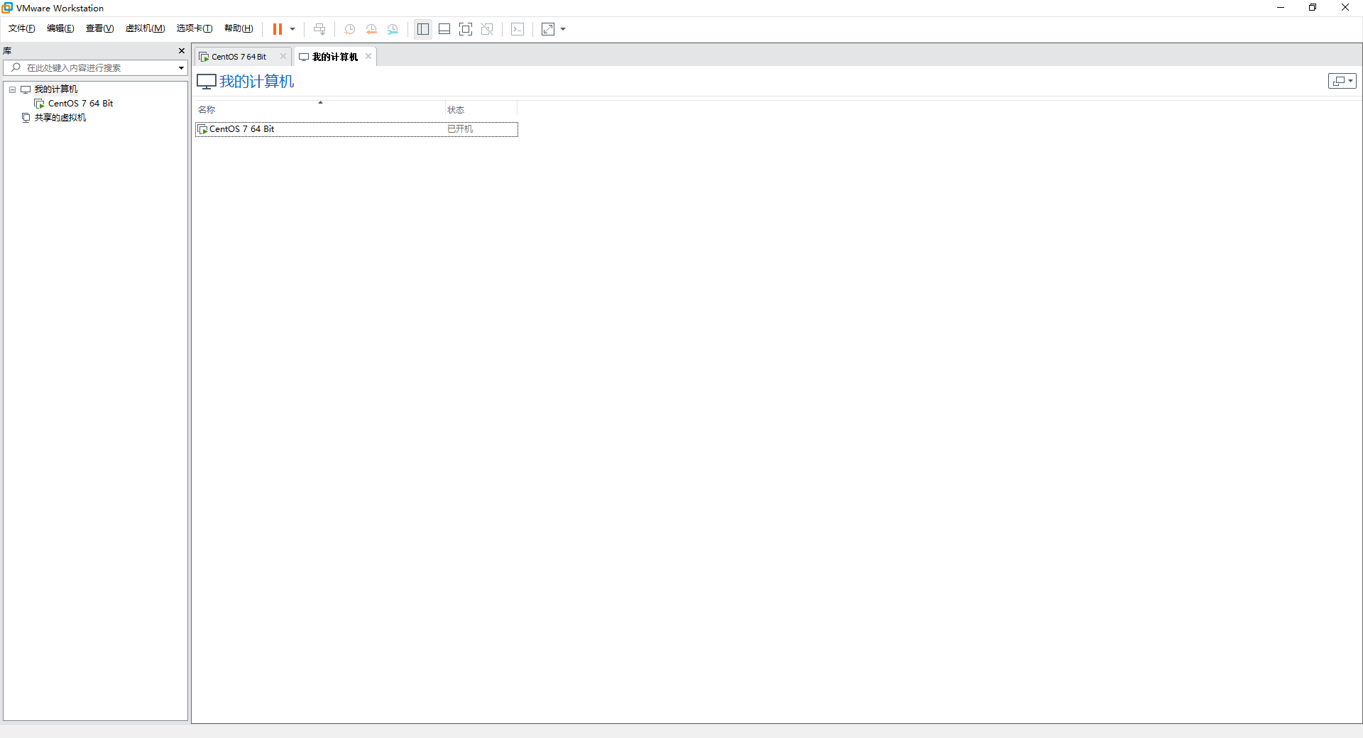Open the stretch guest display dropdown arrow
The image size is (1363, 738).
tap(563, 29)
